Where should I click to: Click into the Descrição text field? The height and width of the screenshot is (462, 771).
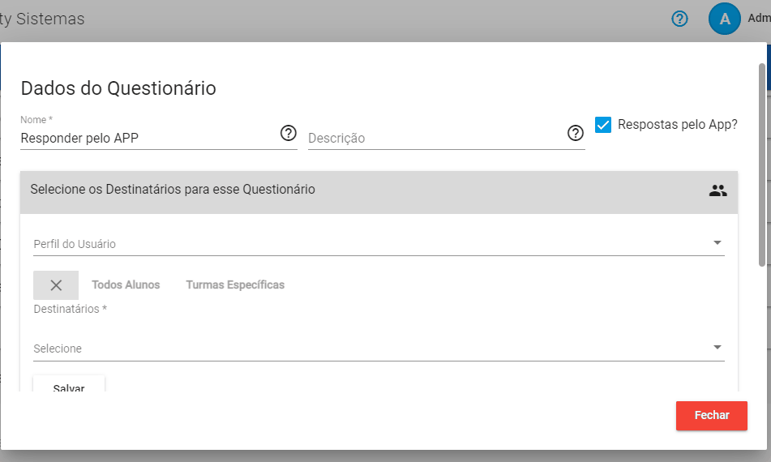tap(436, 138)
